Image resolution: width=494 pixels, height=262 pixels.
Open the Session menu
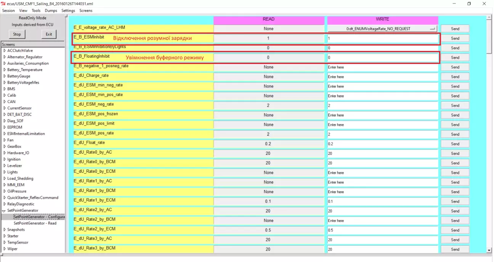click(x=8, y=11)
